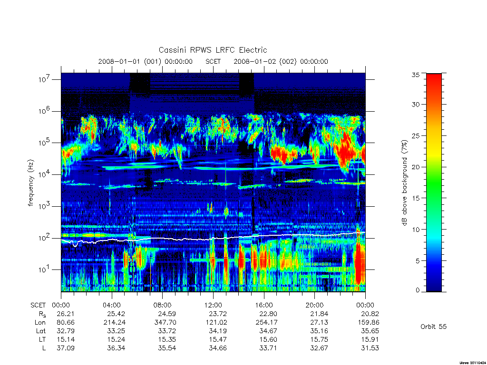Click the colorbar tick value 25
This screenshot has width=487, height=365.
[416, 135]
